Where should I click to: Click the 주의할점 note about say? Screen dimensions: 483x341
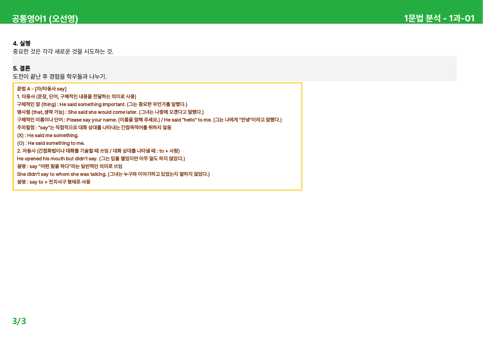point(94,128)
